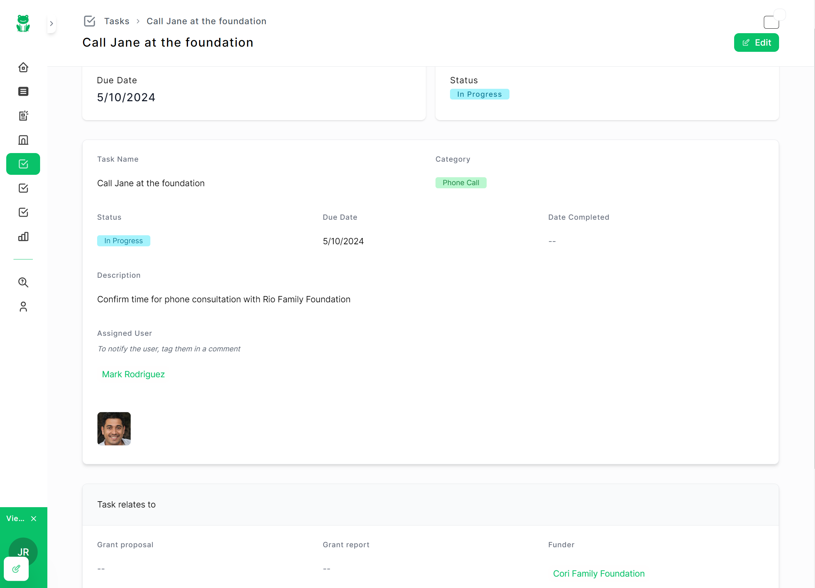The height and width of the screenshot is (588, 815).
Task: Open the sparkle document sidebar icon
Action: (x=24, y=116)
